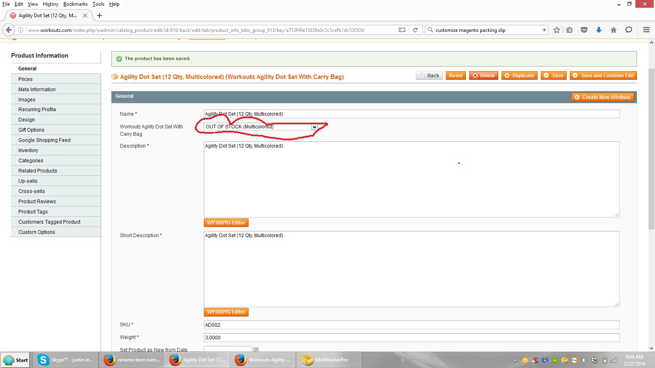
Task: Switch to the Meta Information tab
Action: pyautogui.click(x=56, y=89)
